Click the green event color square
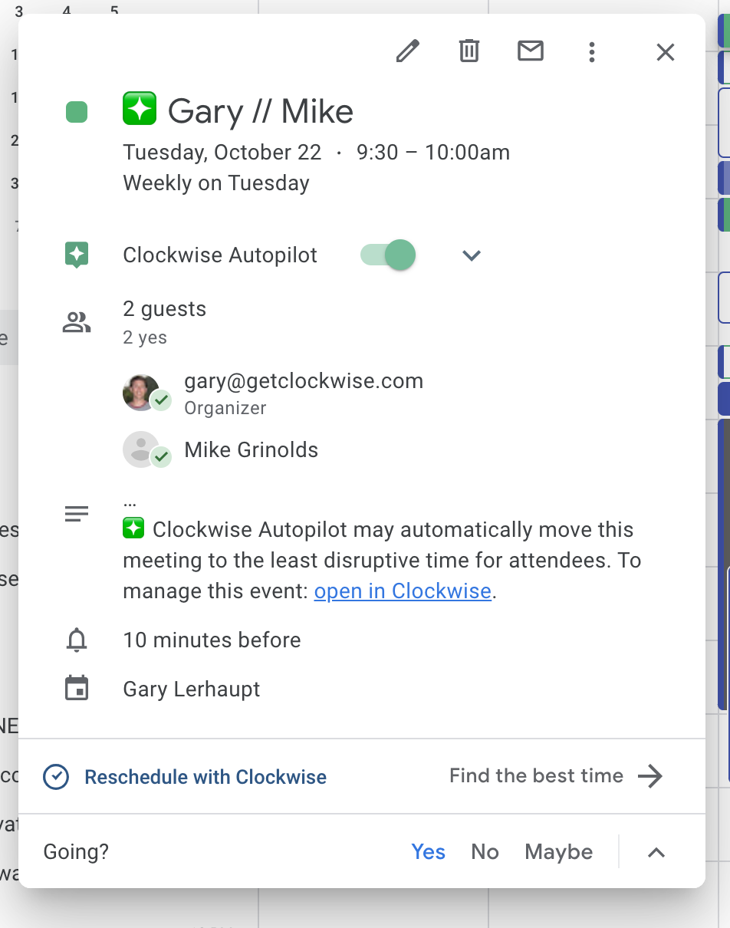Screen dimensions: 730x928 (77, 112)
